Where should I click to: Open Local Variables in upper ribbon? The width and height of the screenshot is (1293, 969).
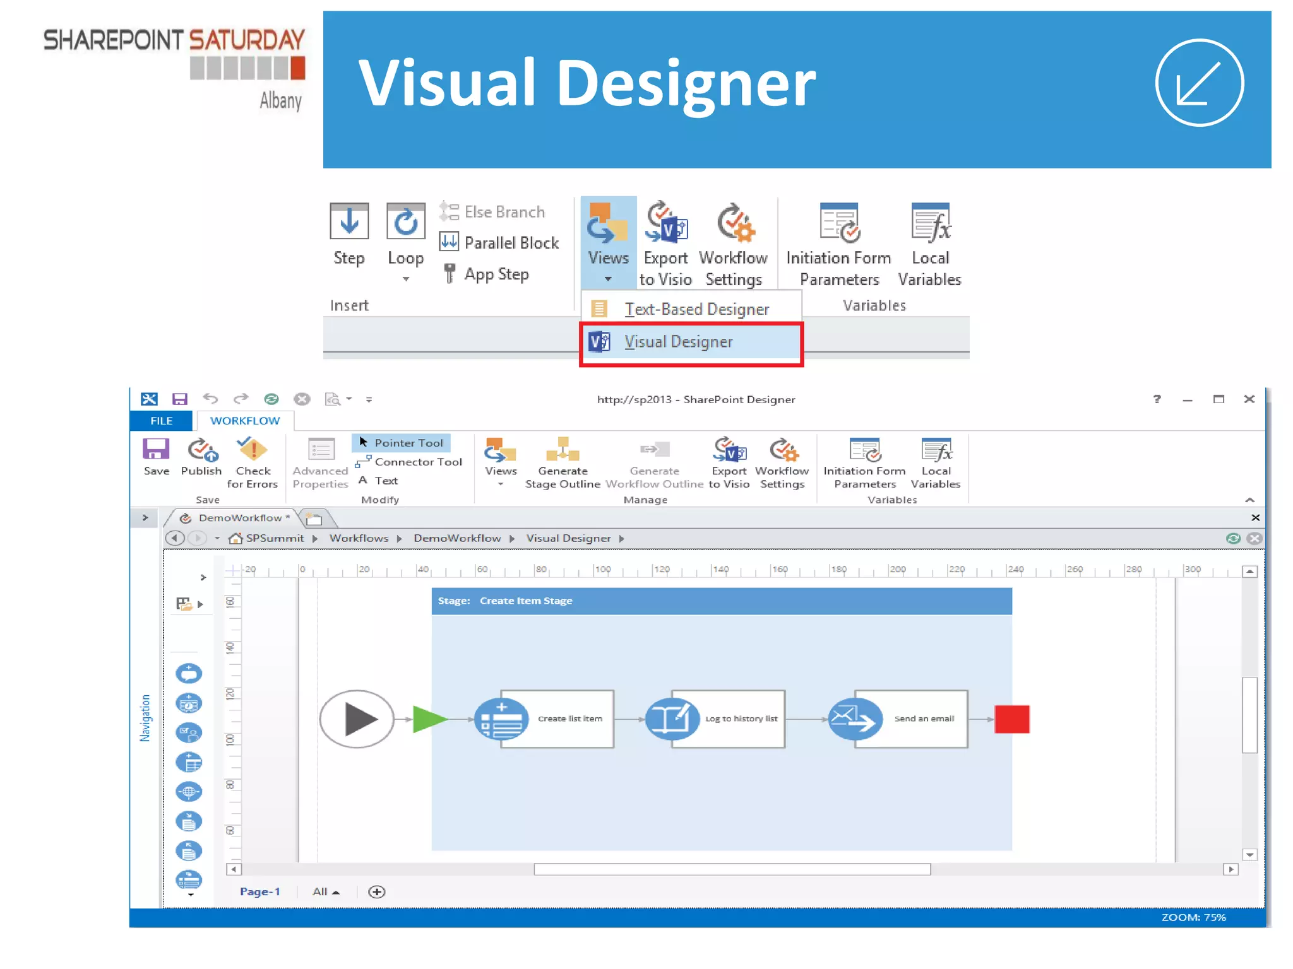(930, 244)
